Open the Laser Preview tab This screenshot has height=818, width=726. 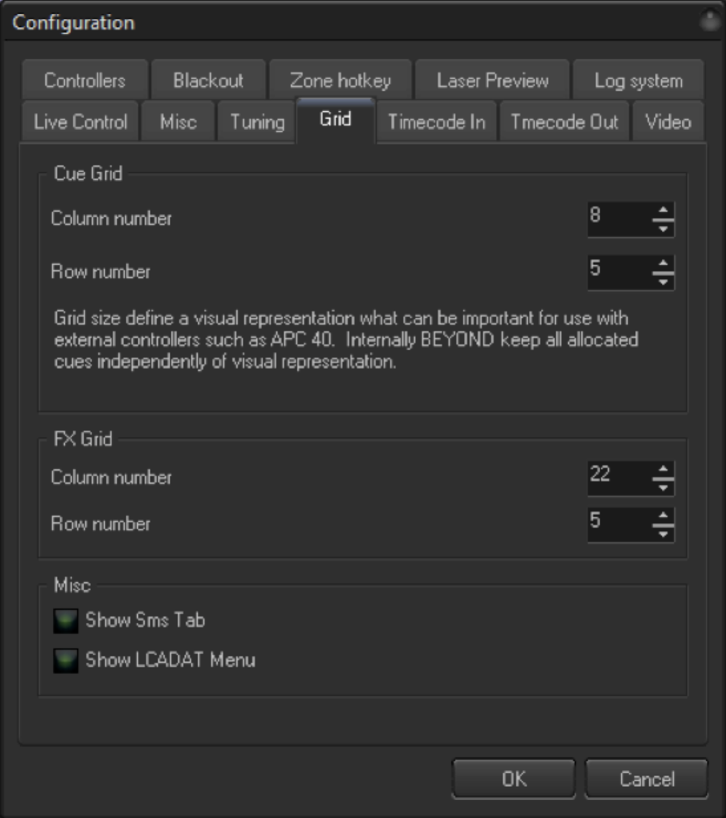pos(492,80)
